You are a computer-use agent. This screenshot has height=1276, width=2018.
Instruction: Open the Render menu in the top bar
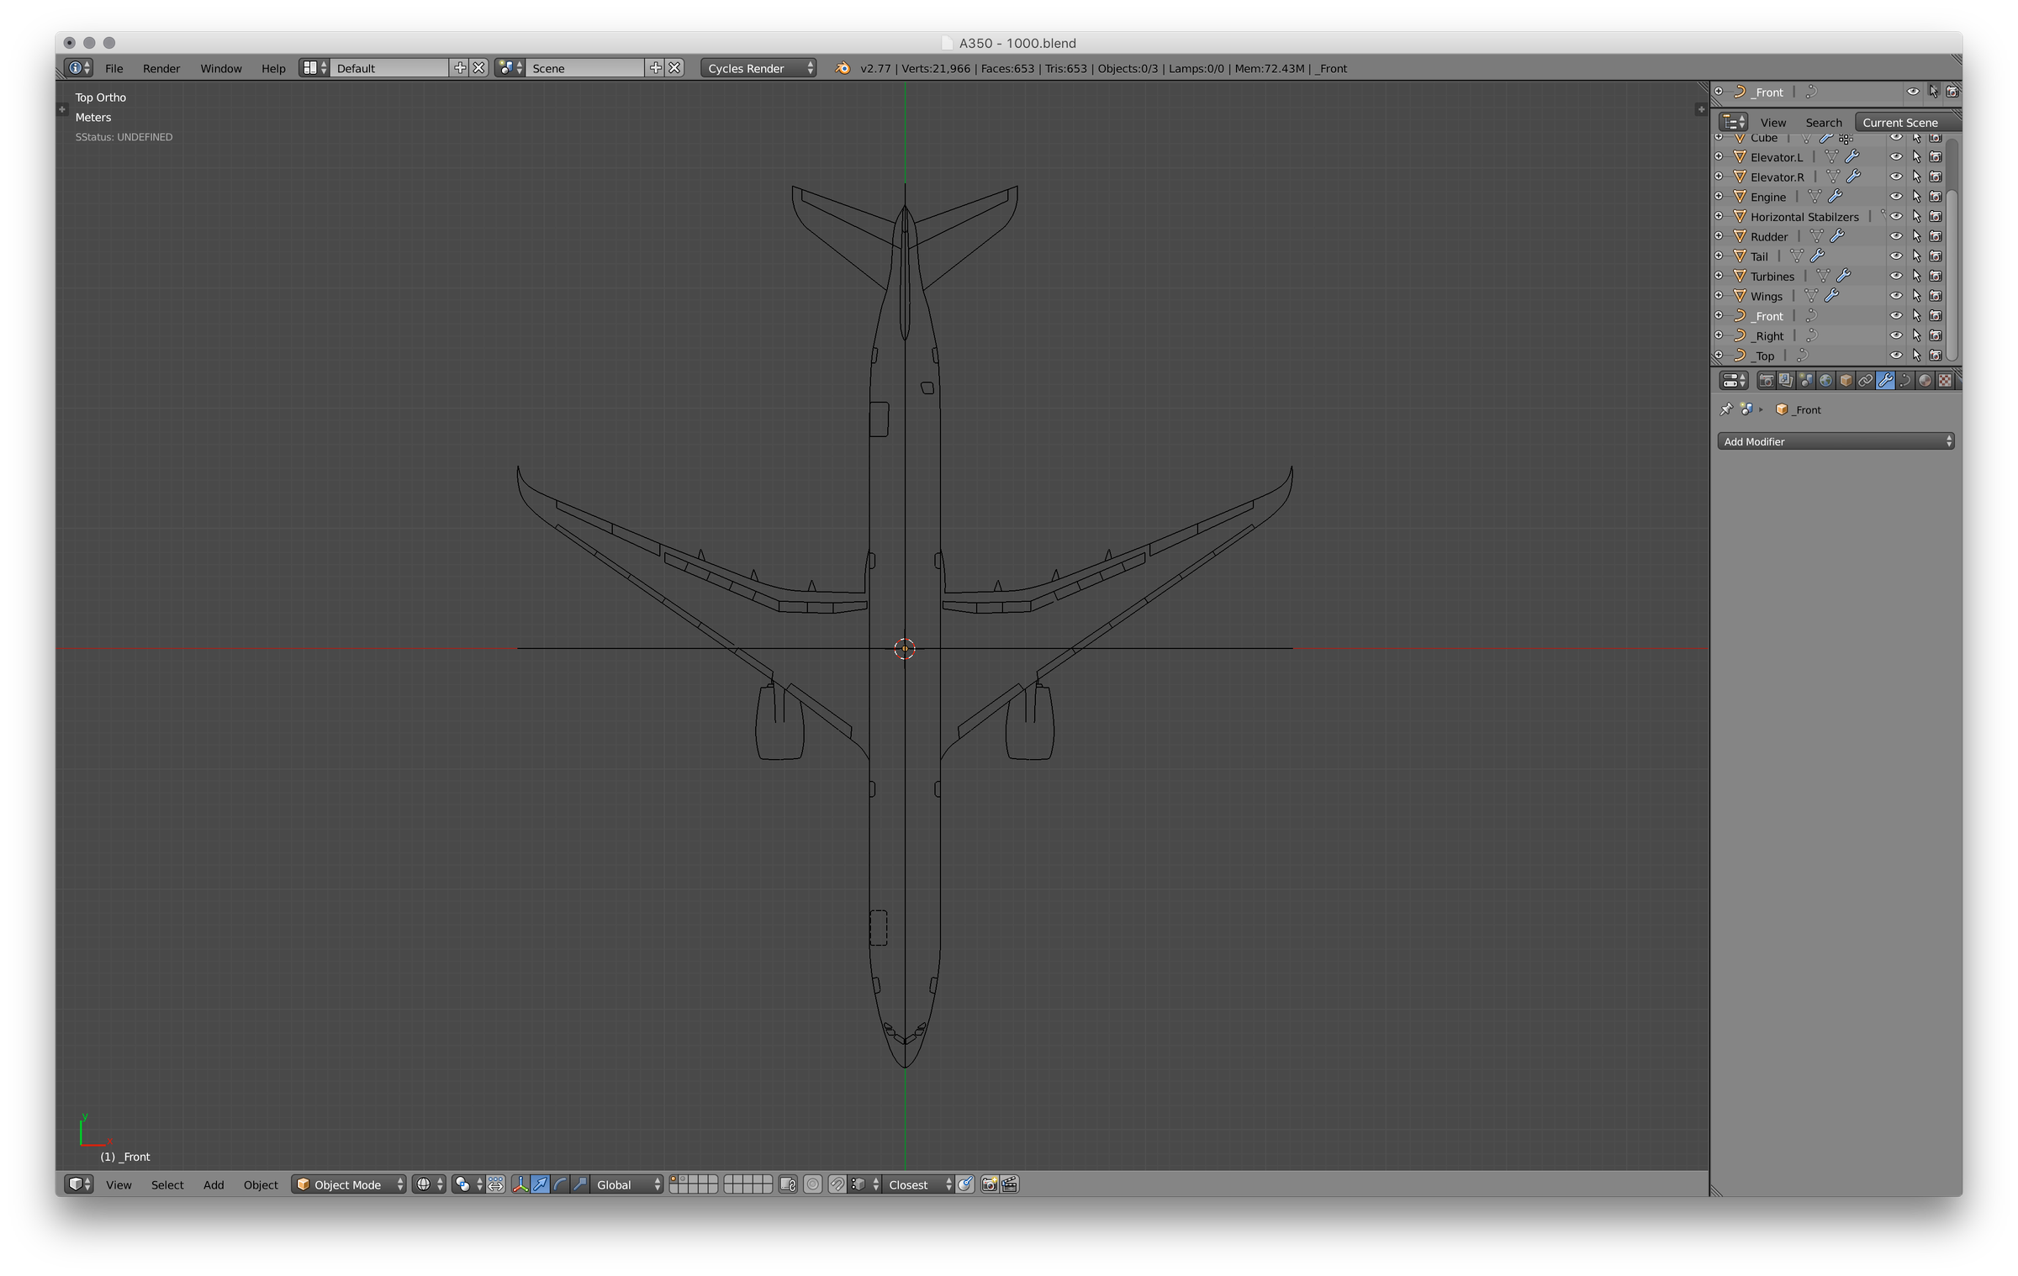point(161,68)
